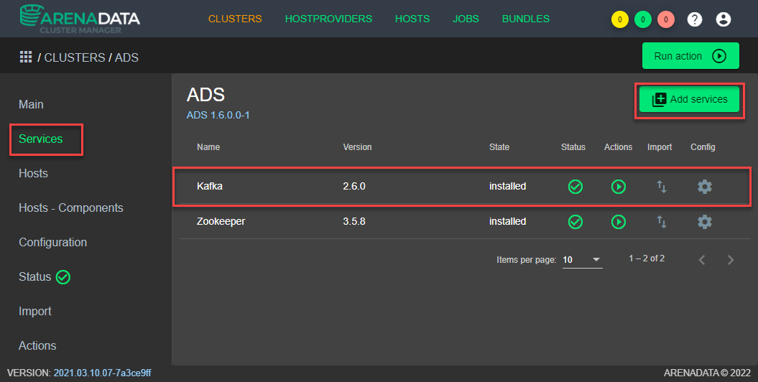The width and height of the screenshot is (758, 382).
Task: Check the Zookeeper status checkmark icon
Action: coord(575,222)
